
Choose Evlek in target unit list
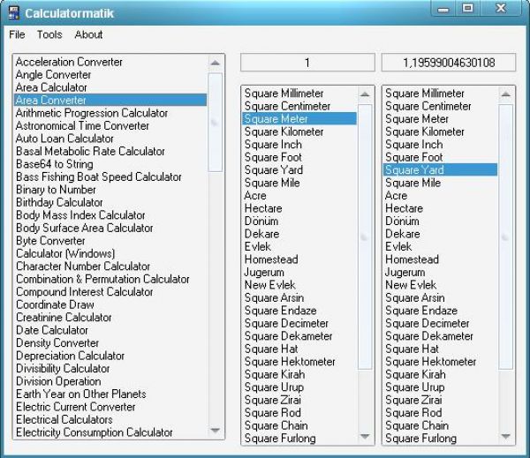point(441,246)
